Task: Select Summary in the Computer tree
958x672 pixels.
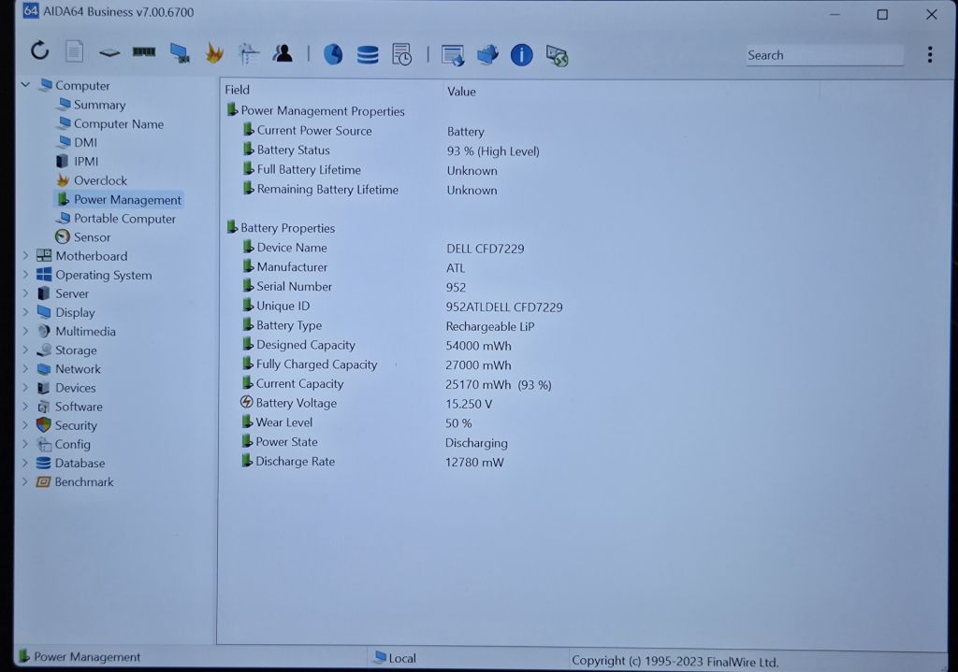Action: (99, 105)
